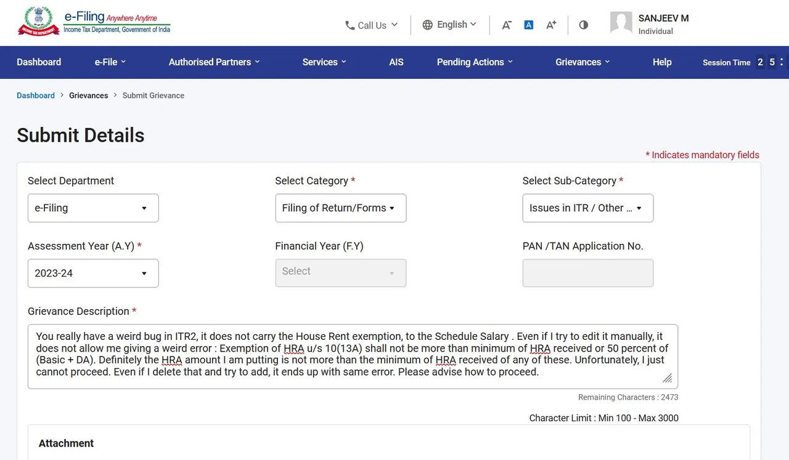Open the Select Category dropdown

[341, 208]
